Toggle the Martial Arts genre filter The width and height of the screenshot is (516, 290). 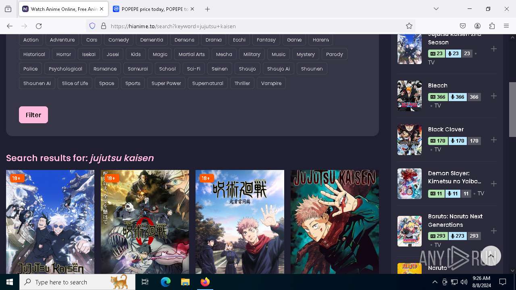click(x=191, y=54)
